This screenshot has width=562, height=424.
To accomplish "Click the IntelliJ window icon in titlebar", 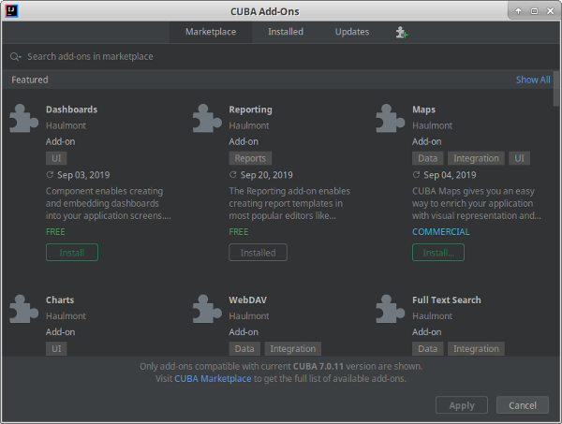I will (11, 10).
